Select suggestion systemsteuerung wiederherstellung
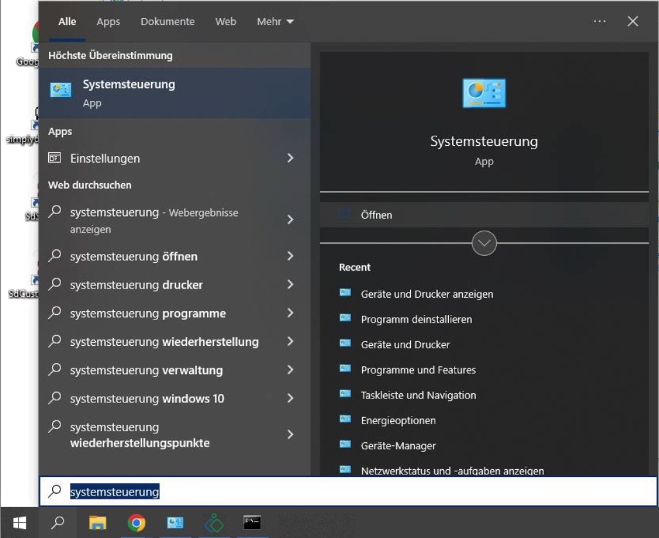This screenshot has height=538, width=659. coord(165,341)
